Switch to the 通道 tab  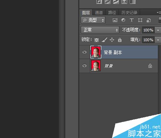click(x=99, y=13)
